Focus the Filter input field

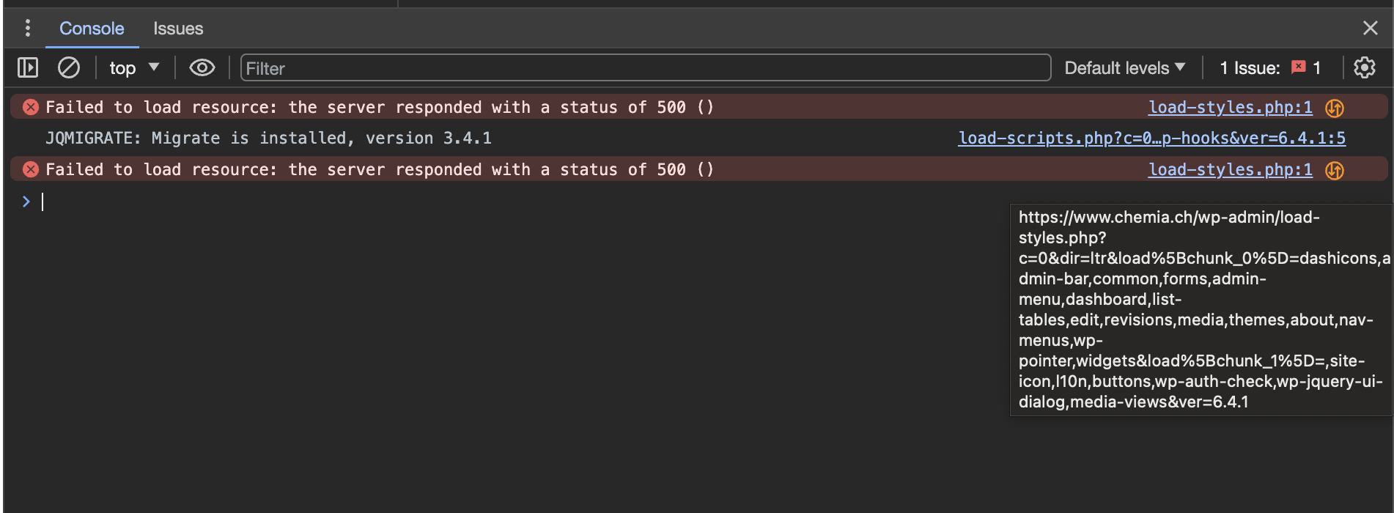pos(646,68)
